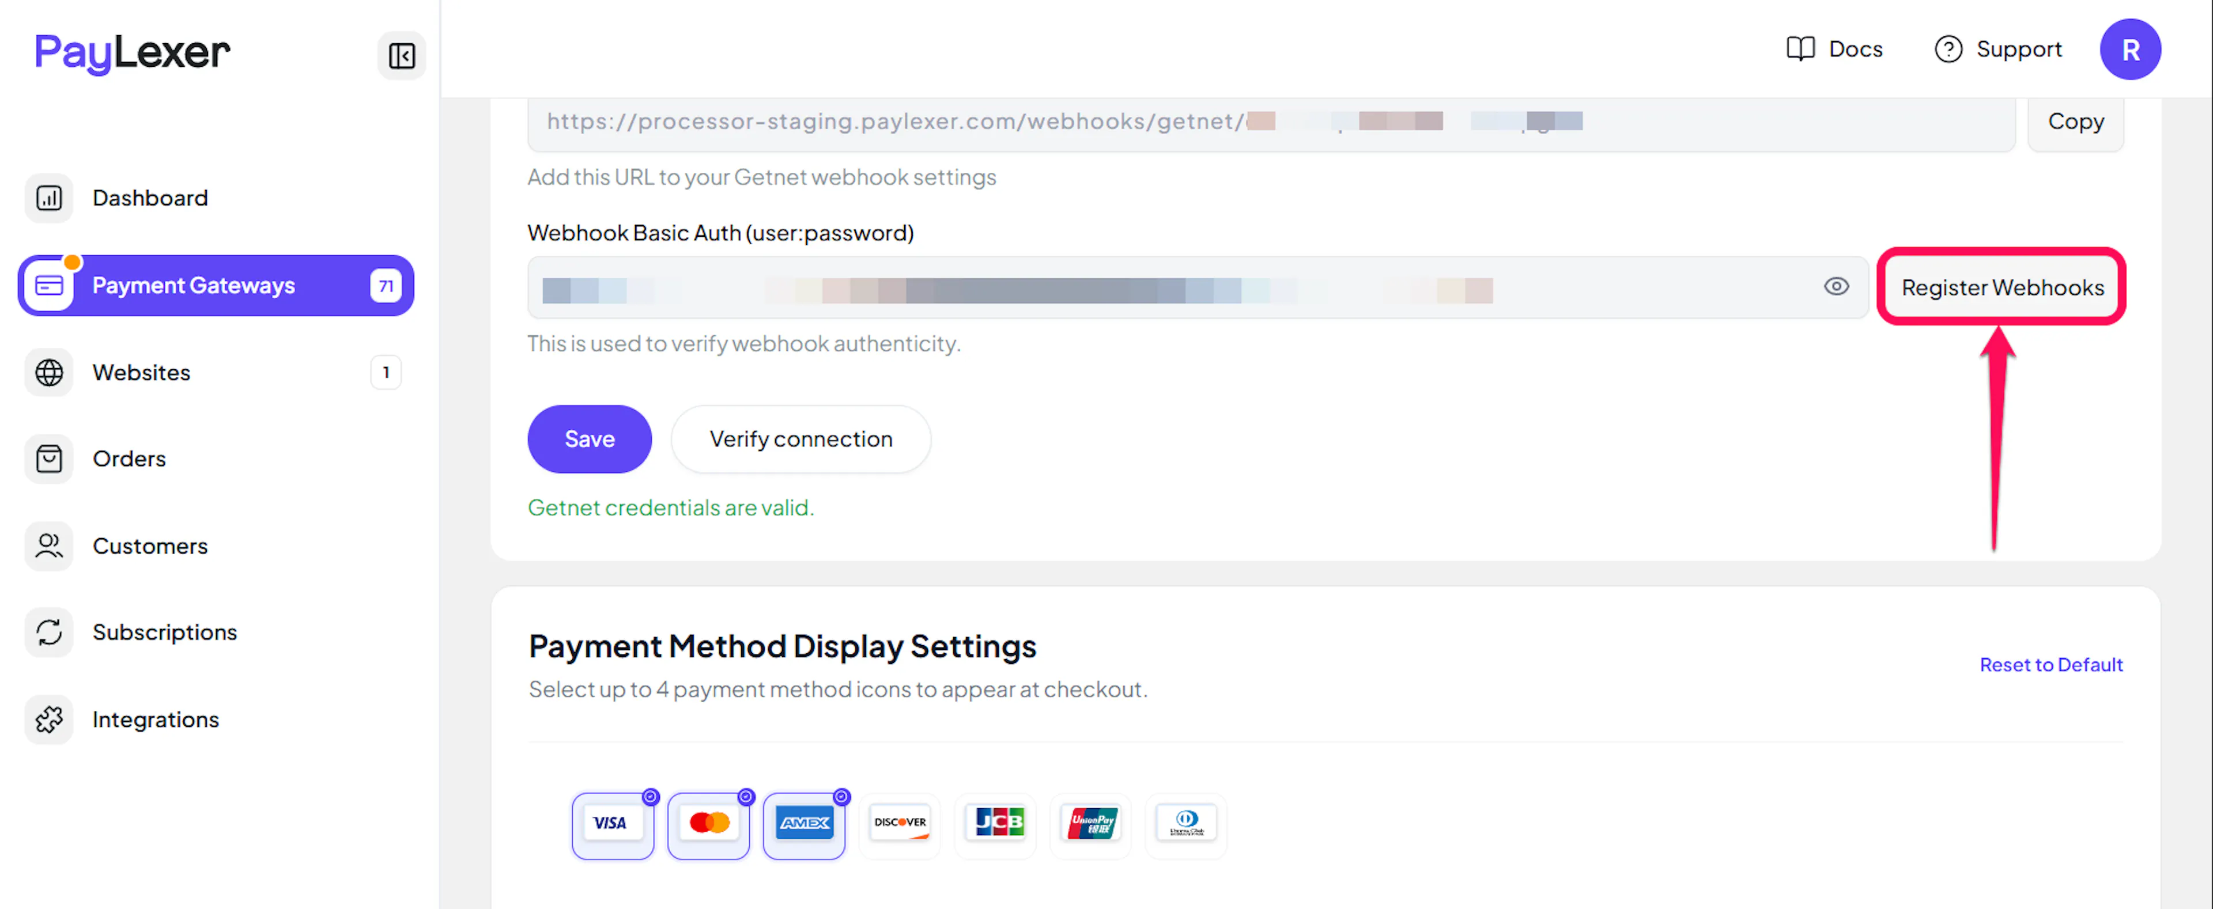Select the Customers people icon
This screenshot has width=2213, height=909.
[x=49, y=546]
